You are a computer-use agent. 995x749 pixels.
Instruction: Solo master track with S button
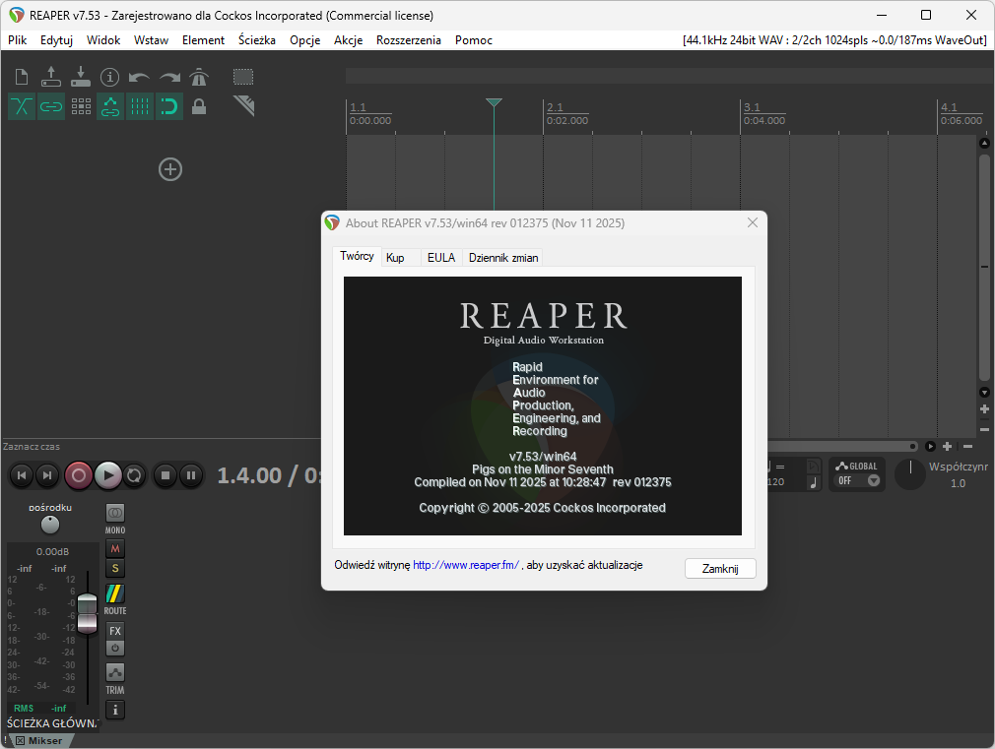tap(115, 568)
